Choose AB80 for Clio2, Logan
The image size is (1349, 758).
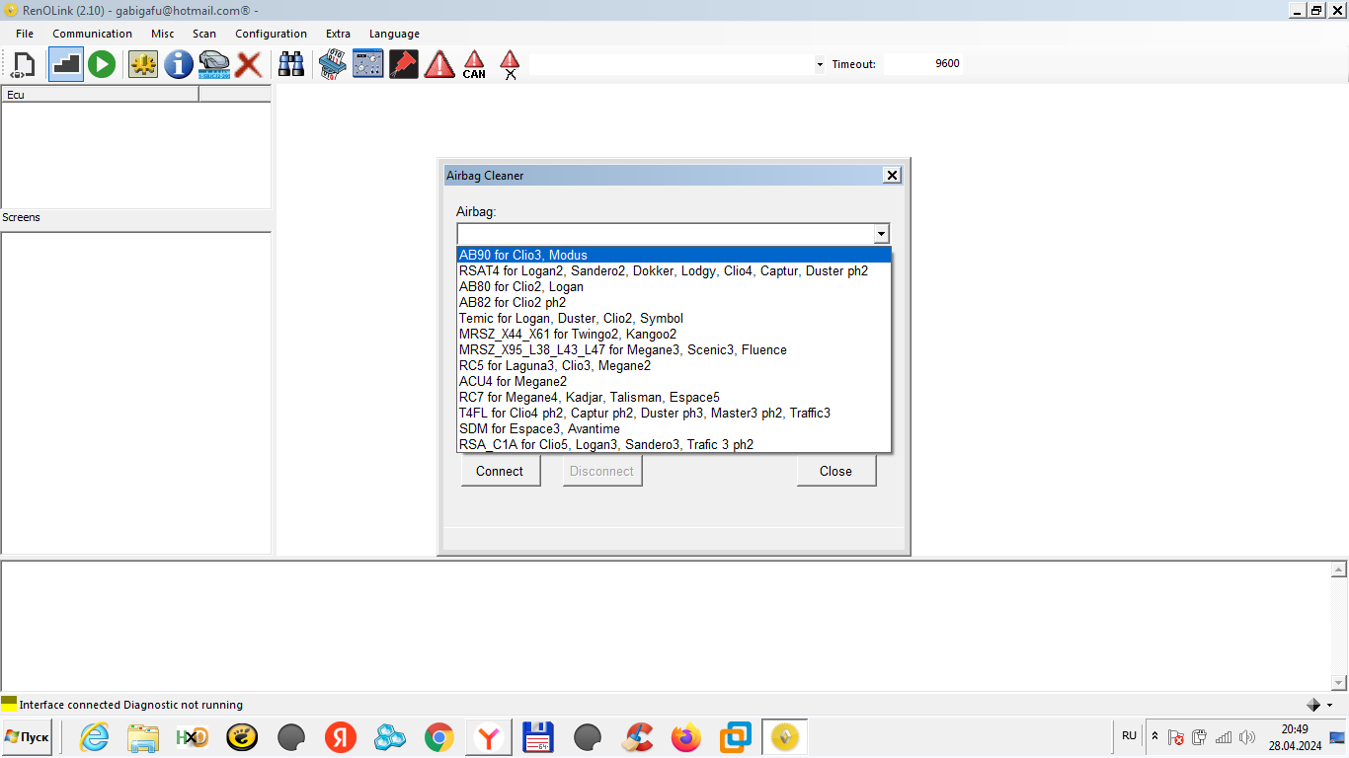click(x=674, y=286)
